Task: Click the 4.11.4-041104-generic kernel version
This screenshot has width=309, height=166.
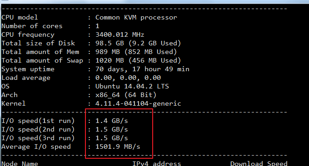Action: (x=138, y=104)
